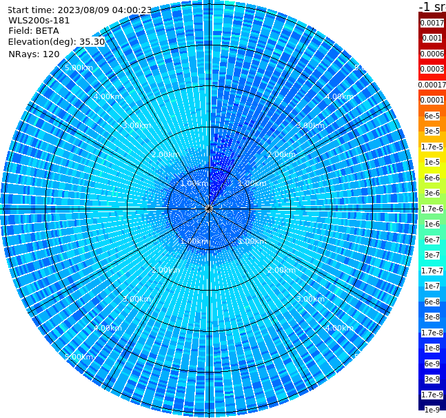Select the 3e-8 colorbar value
This screenshot has width=446, height=418.
pyautogui.click(x=432, y=317)
